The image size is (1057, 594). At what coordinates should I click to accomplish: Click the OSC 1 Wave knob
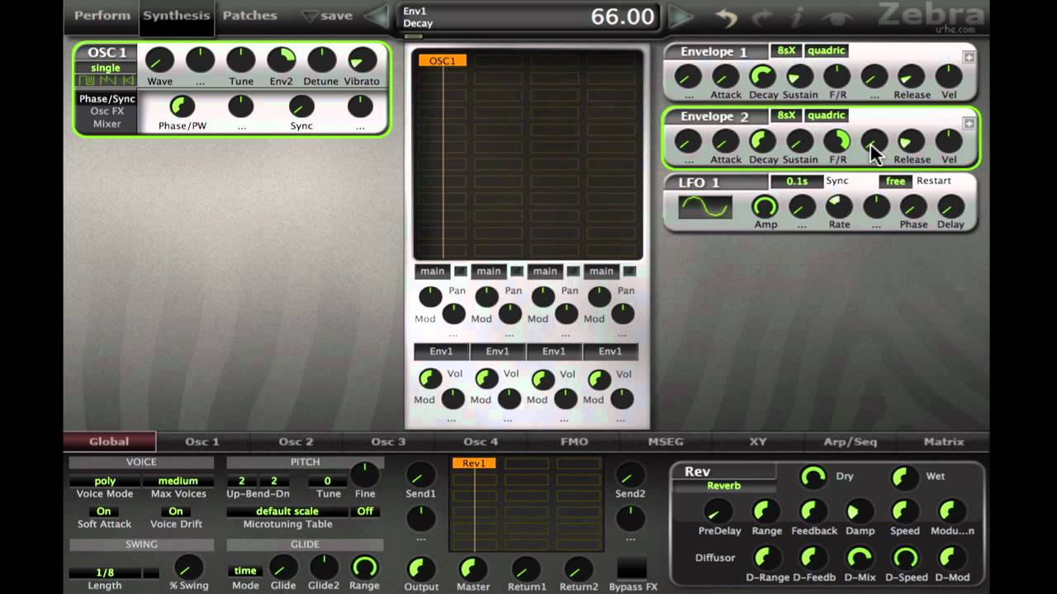tap(159, 59)
